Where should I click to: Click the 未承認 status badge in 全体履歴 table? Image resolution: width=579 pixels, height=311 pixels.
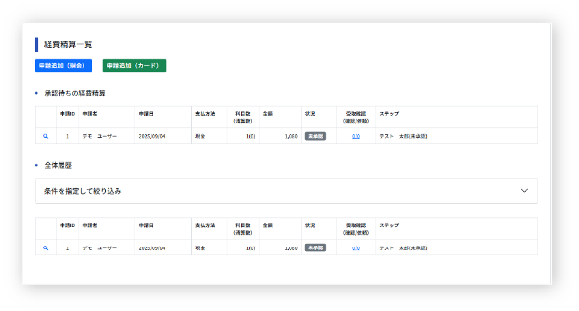point(315,248)
